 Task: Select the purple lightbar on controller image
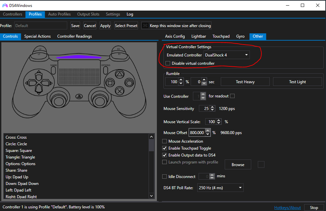79,57
